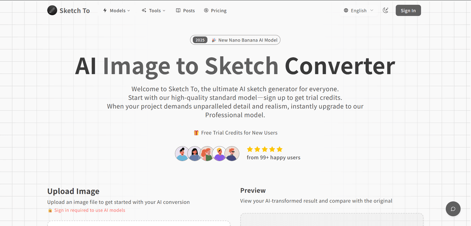Click the Sign in required notice link

pyautogui.click(x=89, y=210)
